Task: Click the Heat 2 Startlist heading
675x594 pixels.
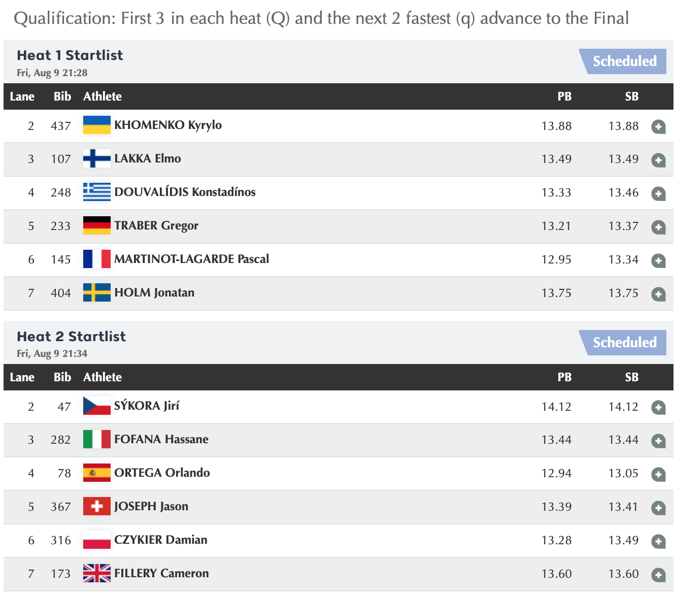Action: coord(71,337)
